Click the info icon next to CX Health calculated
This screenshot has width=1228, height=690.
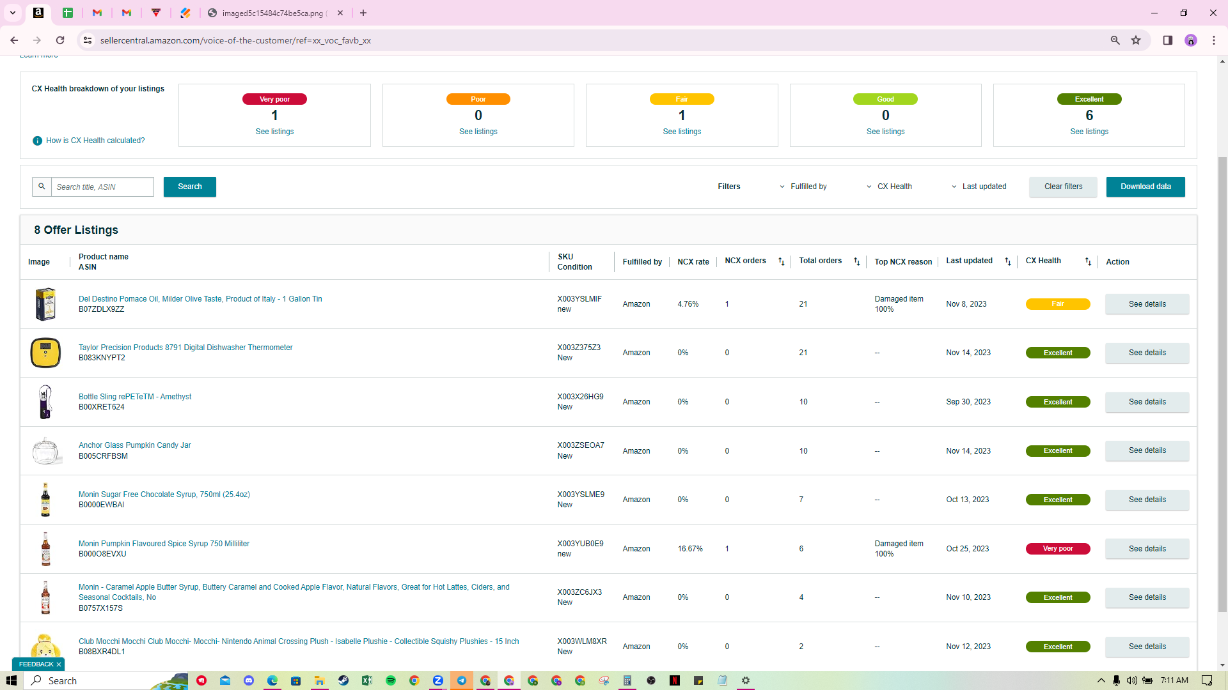coord(37,141)
